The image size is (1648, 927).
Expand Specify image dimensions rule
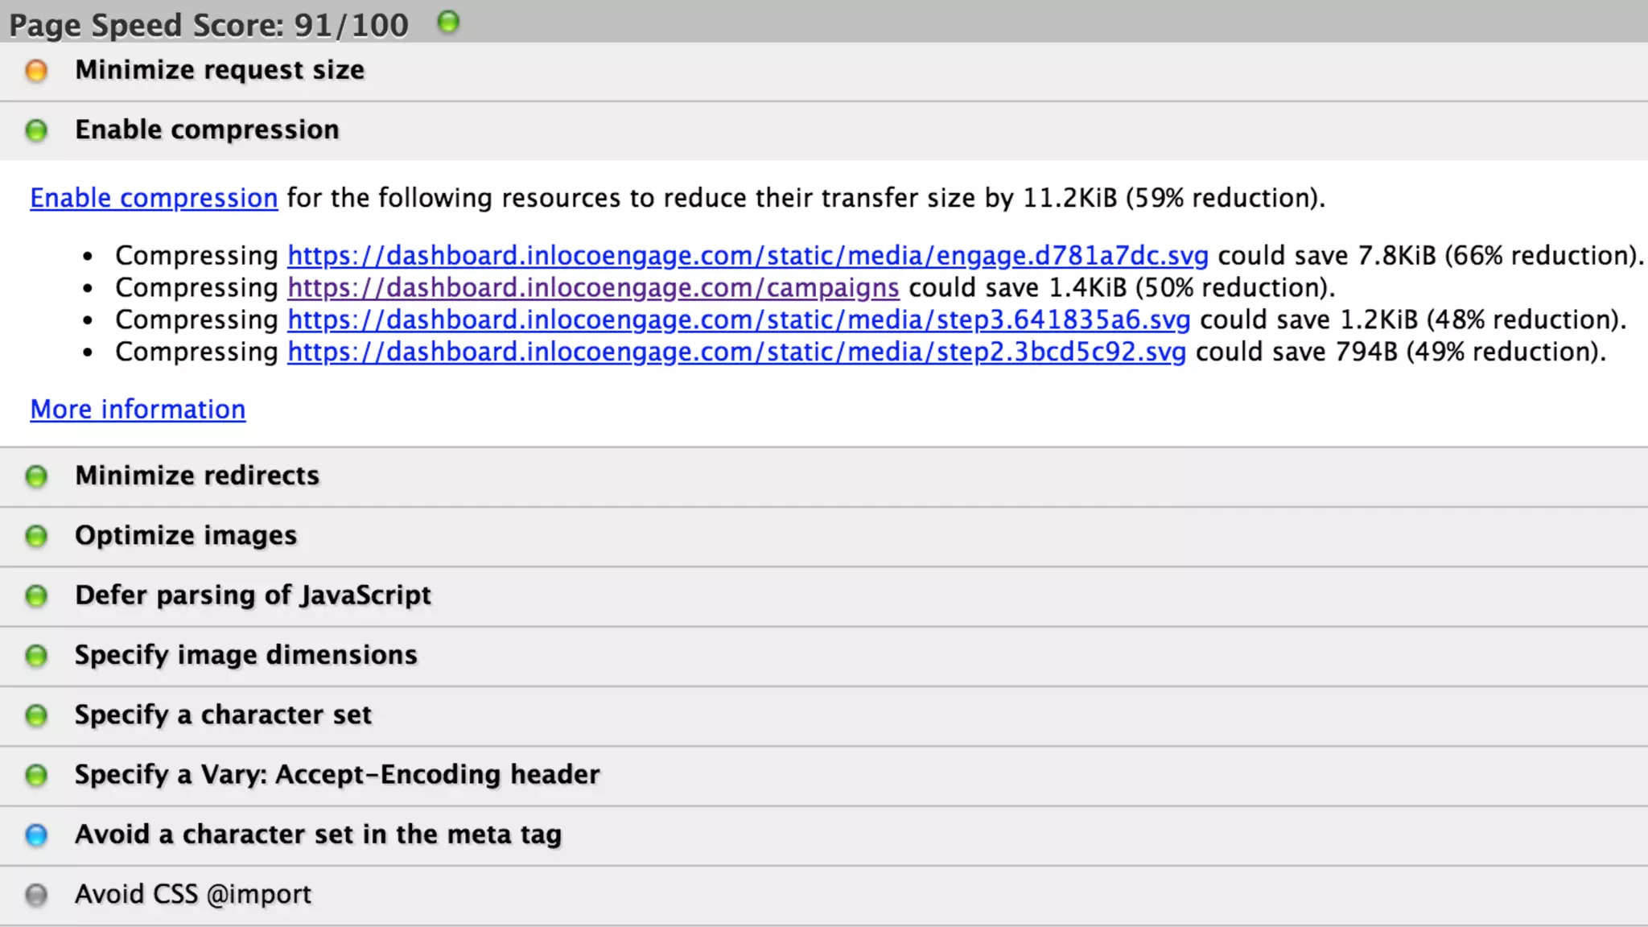coord(245,655)
